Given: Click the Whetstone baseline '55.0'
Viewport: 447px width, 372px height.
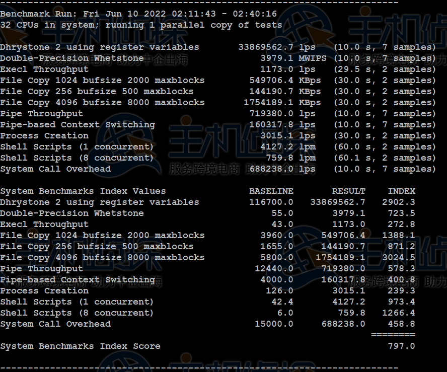Looking at the screenshot, I should (x=282, y=213).
